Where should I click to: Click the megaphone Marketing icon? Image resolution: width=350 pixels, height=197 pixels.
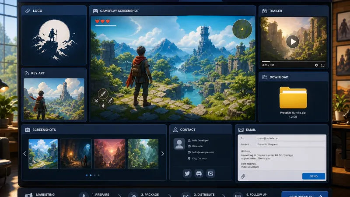28,195
